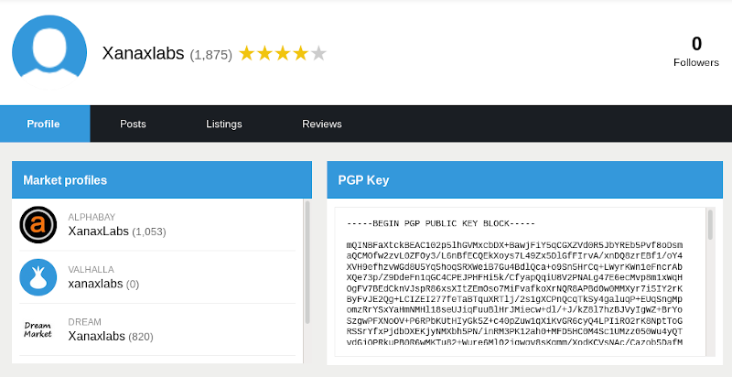732x377 pixels.
Task: Click inside the PGP public key text area
Action: pos(520,282)
